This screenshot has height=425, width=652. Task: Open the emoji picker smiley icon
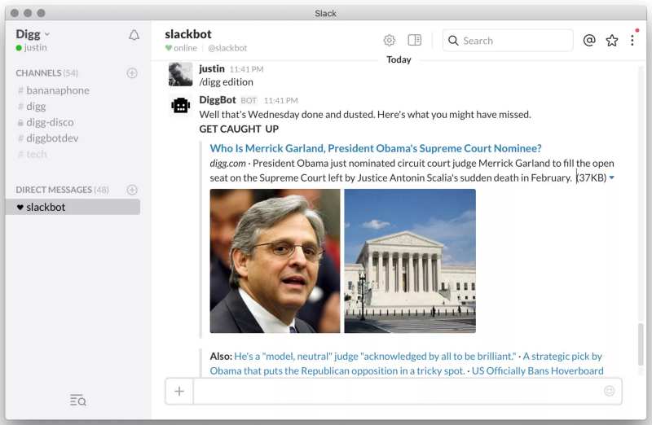[x=609, y=391]
